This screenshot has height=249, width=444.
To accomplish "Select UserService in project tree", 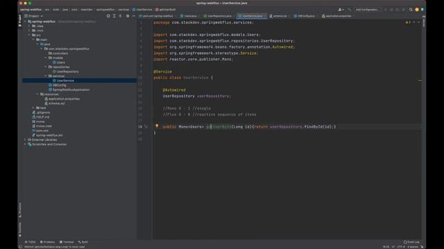I will (x=65, y=80).
